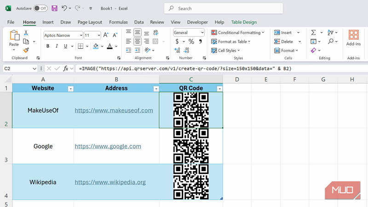Apply the yellow Fill Color swatch
The height and width of the screenshot is (207, 368).
pos(95,46)
